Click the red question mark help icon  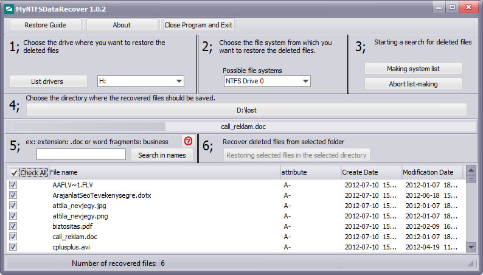pyautogui.click(x=188, y=141)
